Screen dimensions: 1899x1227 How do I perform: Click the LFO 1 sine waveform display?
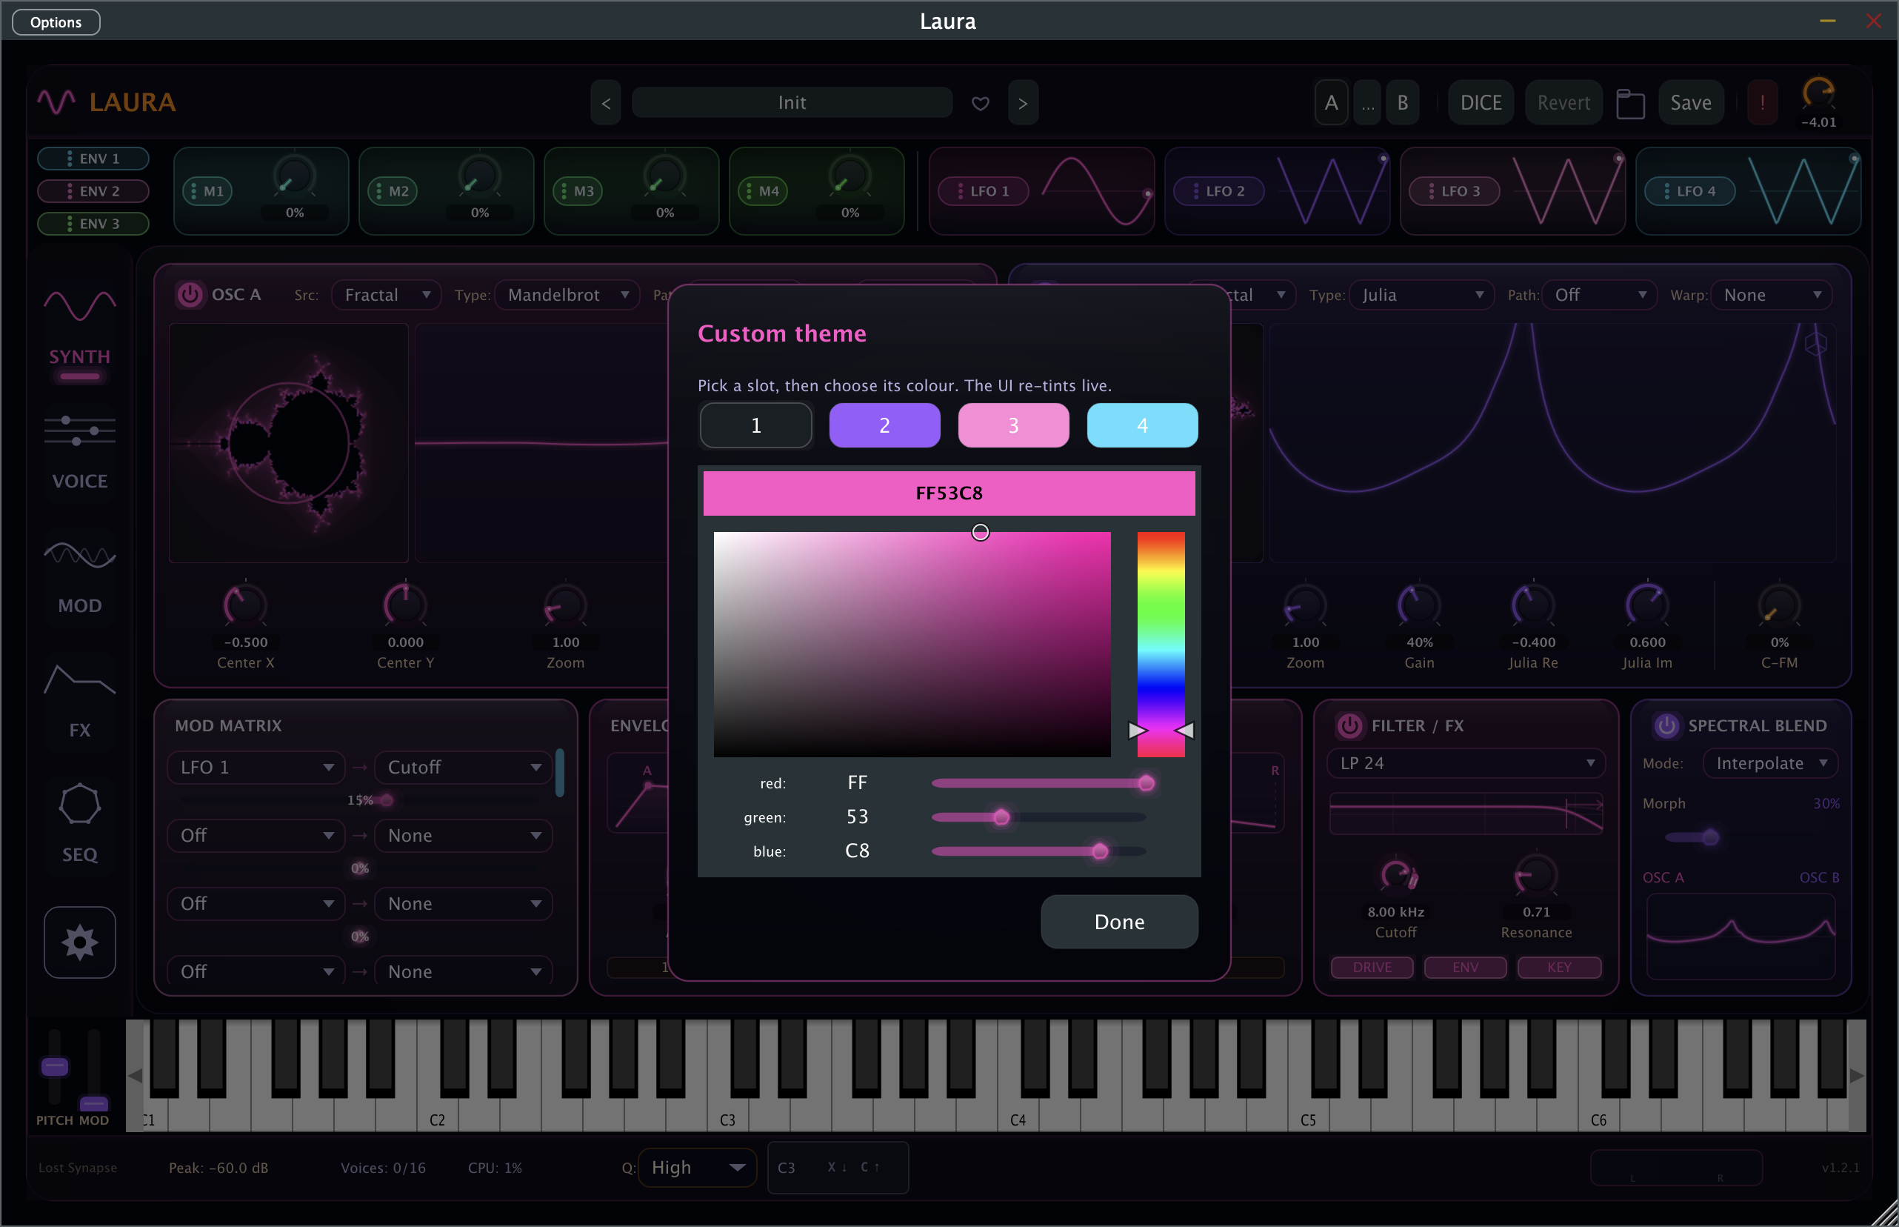click(x=1095, y=191)
